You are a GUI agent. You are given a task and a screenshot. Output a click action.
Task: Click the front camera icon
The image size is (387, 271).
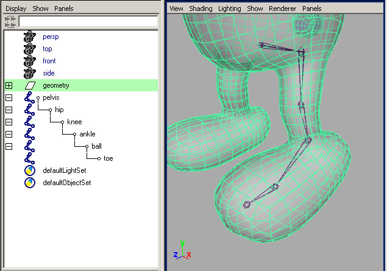pos(29,61)
